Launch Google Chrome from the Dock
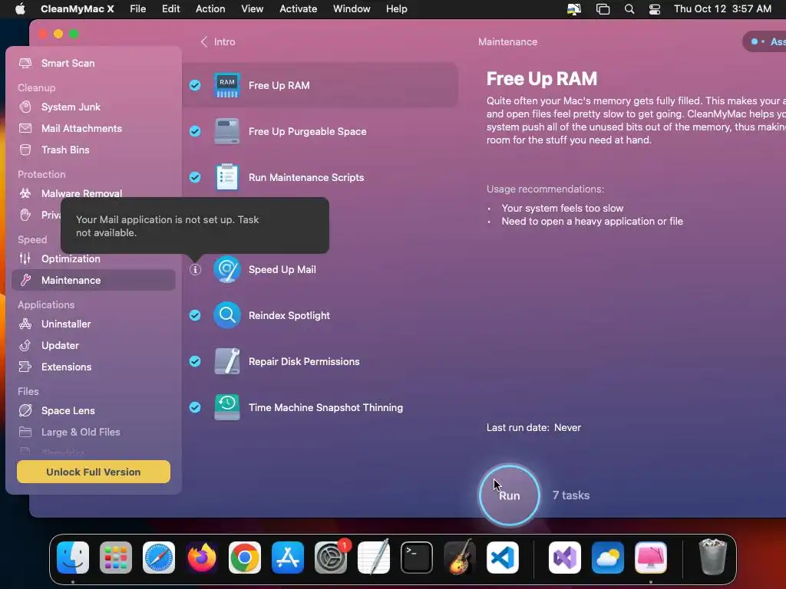The width and height of the screenshot is (786, 589). coord(245,558)
